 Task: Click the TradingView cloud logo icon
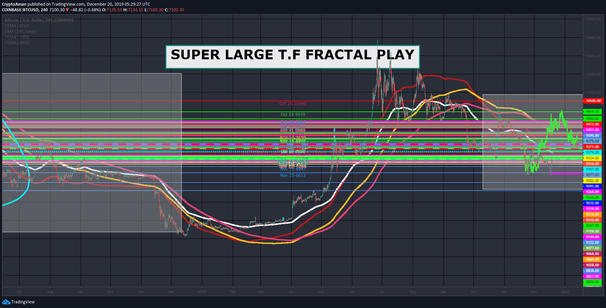[x=6, y=302]
